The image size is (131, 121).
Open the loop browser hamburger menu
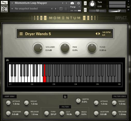[x=21, y=34]
